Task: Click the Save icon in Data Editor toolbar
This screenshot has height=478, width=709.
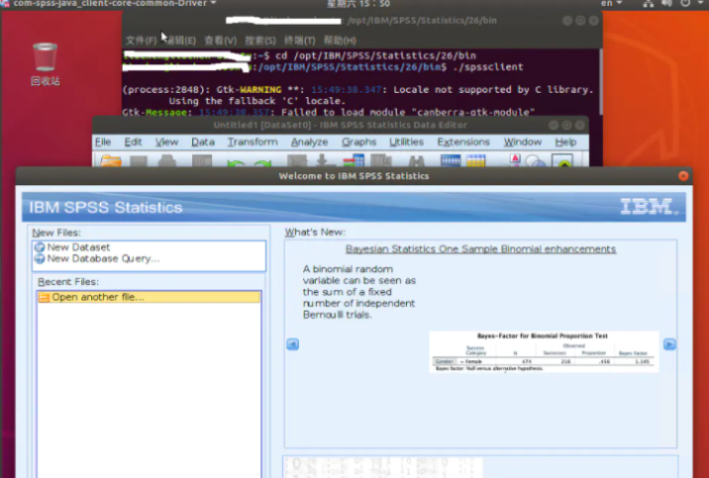Action: [139, 161]
